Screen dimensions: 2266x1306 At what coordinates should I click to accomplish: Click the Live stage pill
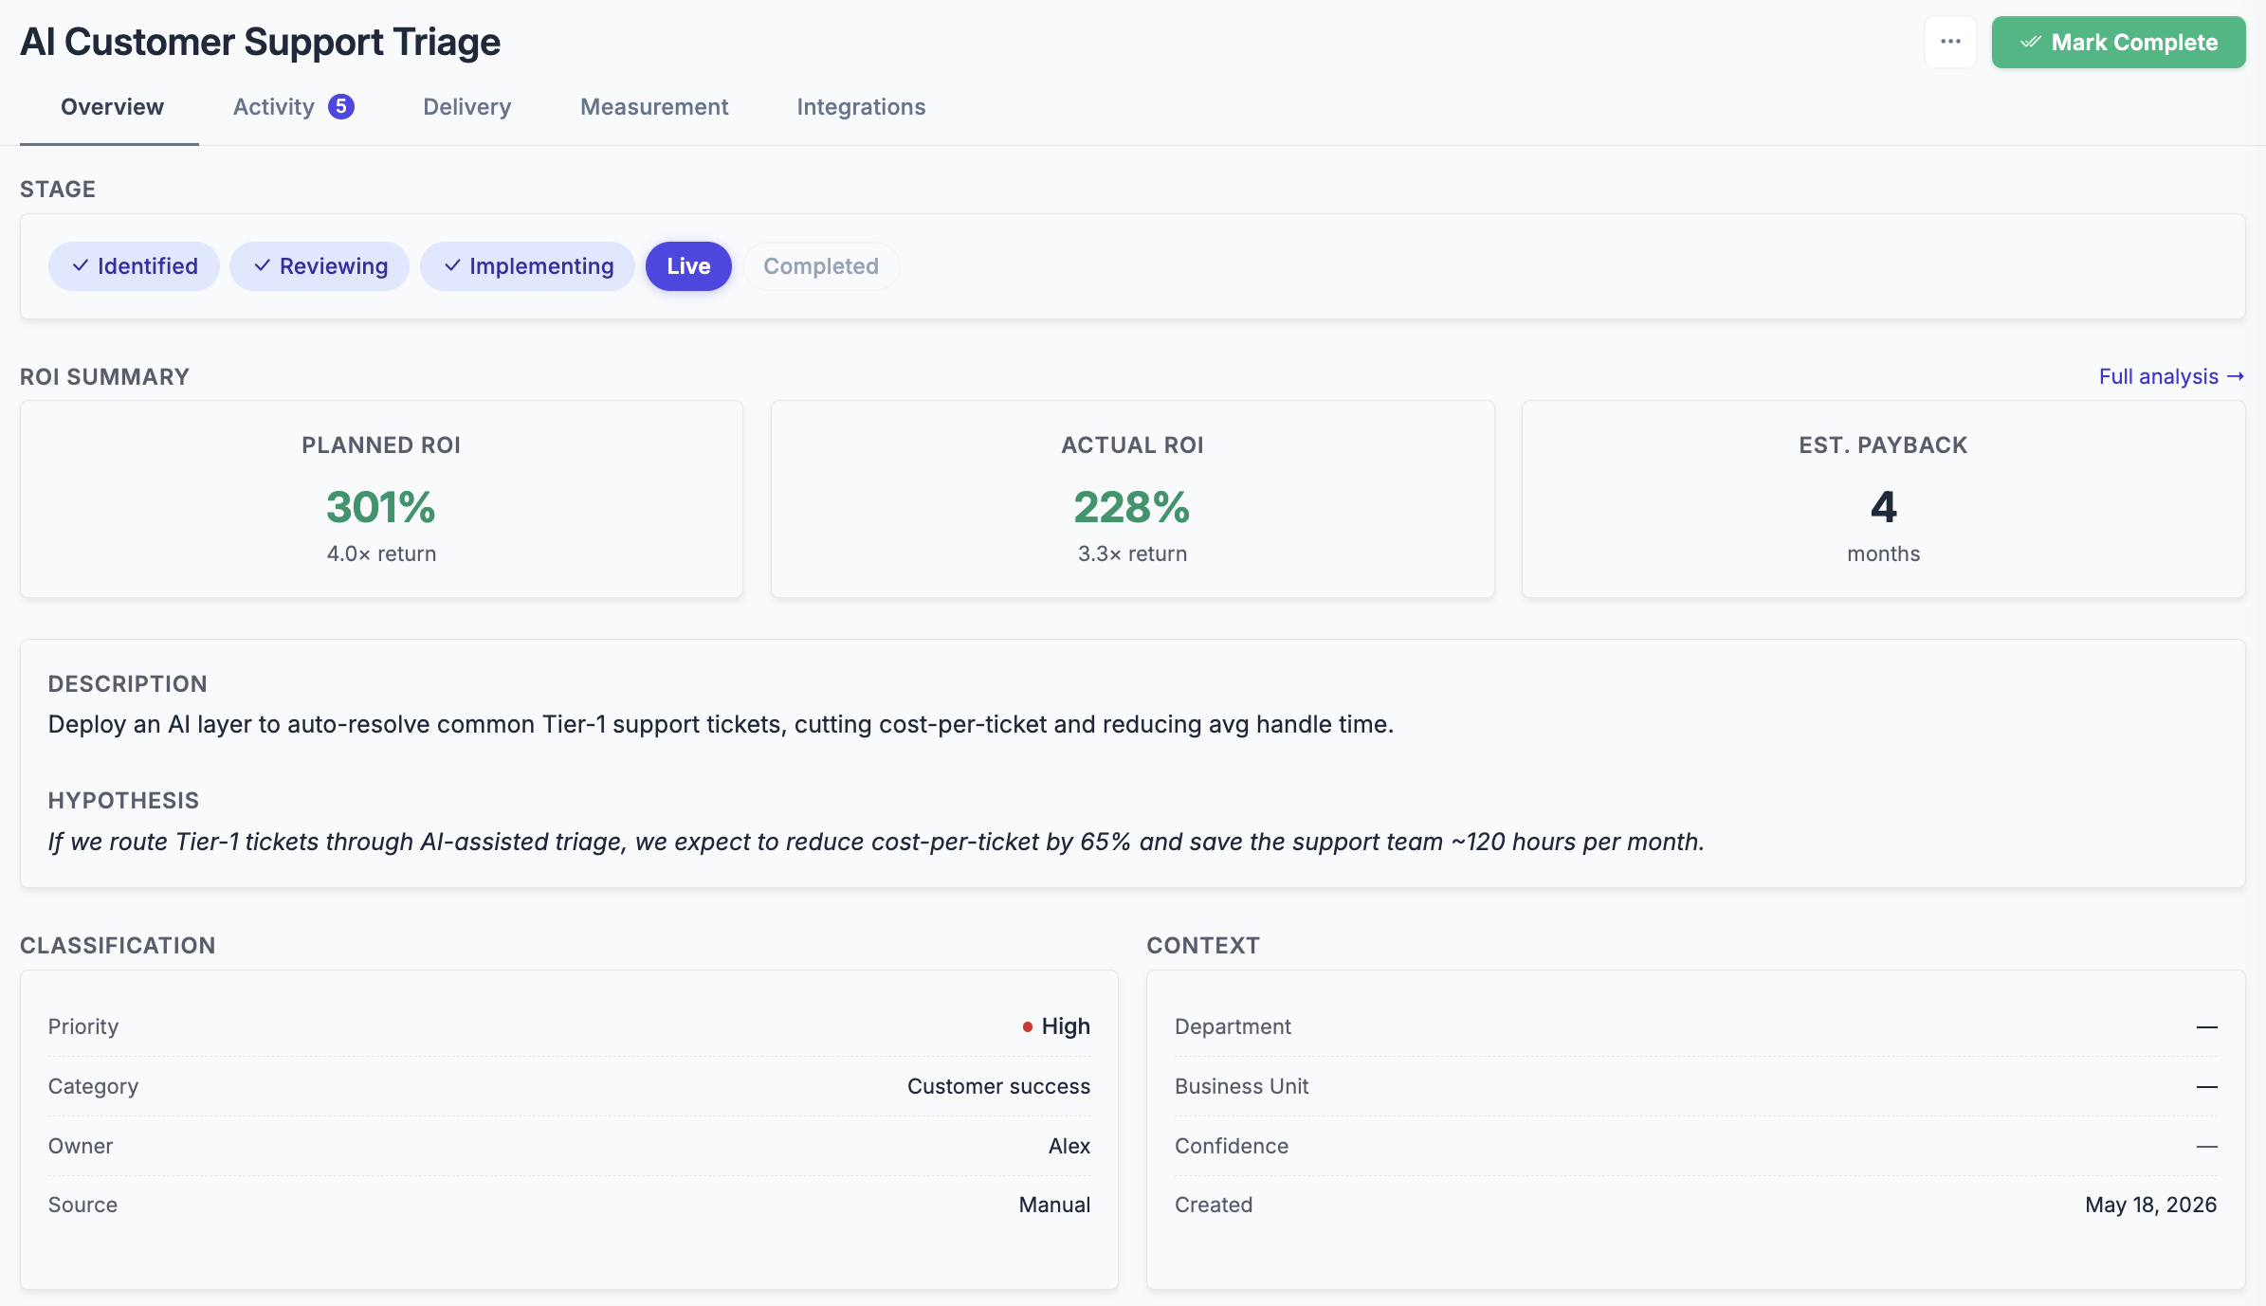point(688,266)
